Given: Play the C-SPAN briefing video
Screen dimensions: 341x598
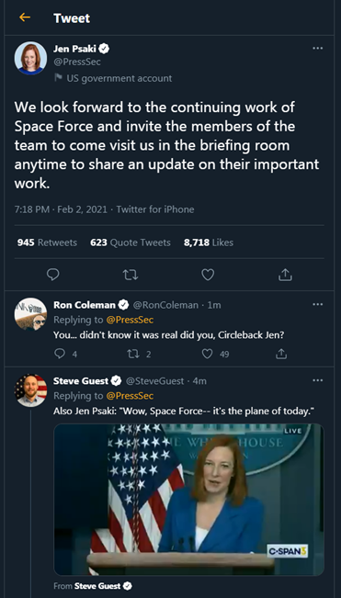Looking at the screenshot, I should pyautogui.click(x=188, y=499).
